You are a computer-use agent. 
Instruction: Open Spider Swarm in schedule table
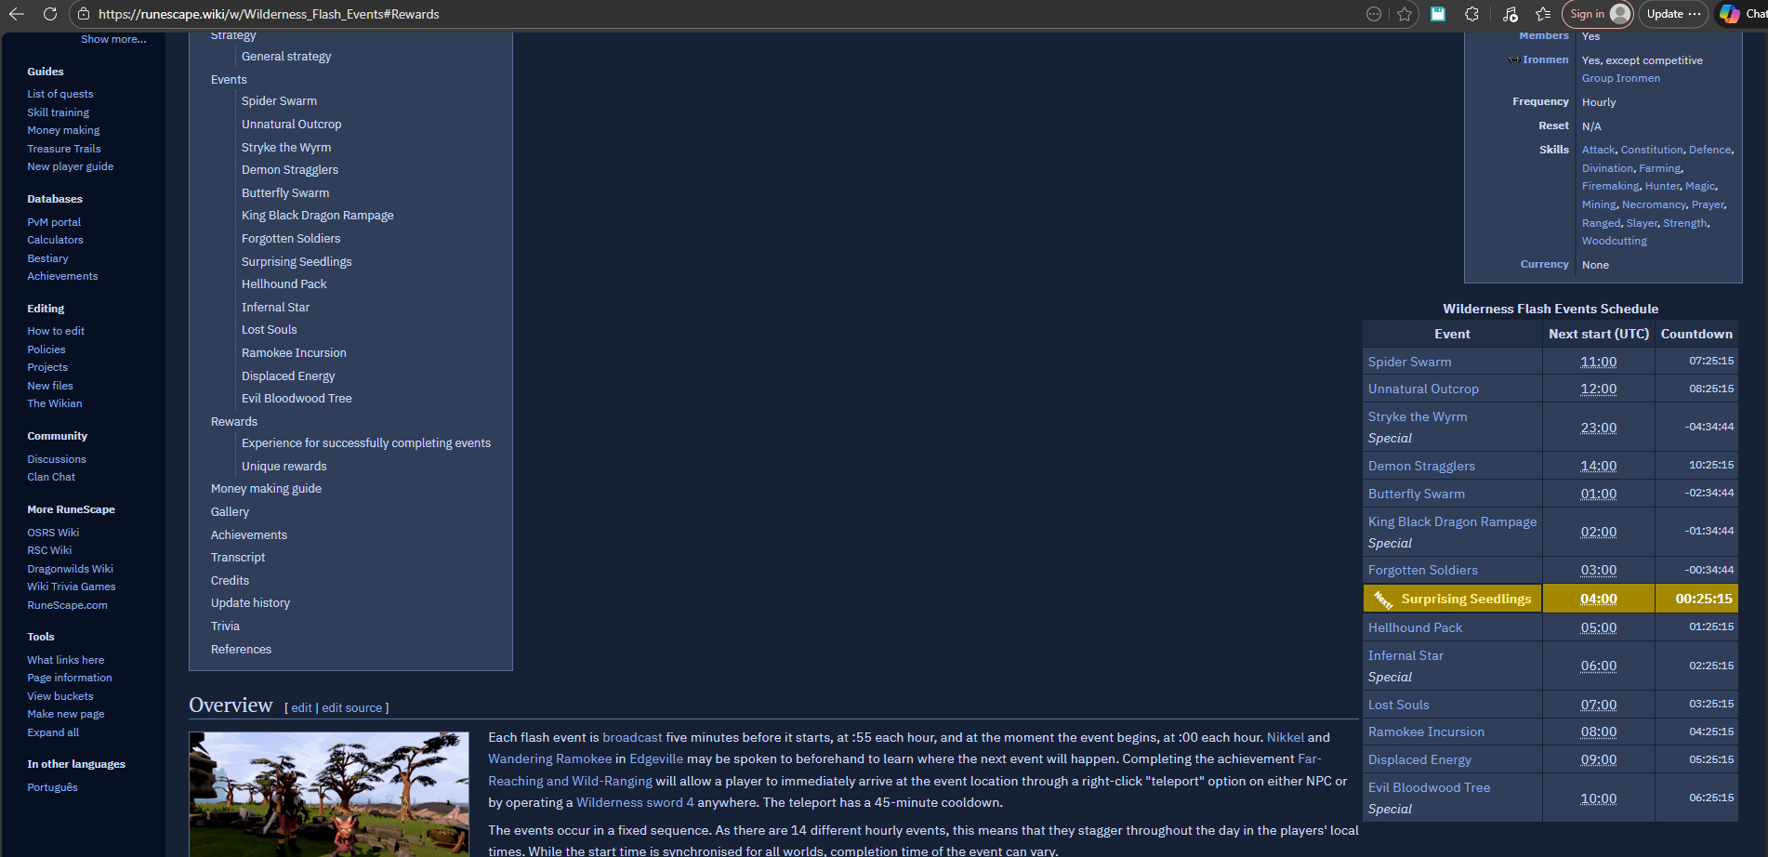(1409, 363)
